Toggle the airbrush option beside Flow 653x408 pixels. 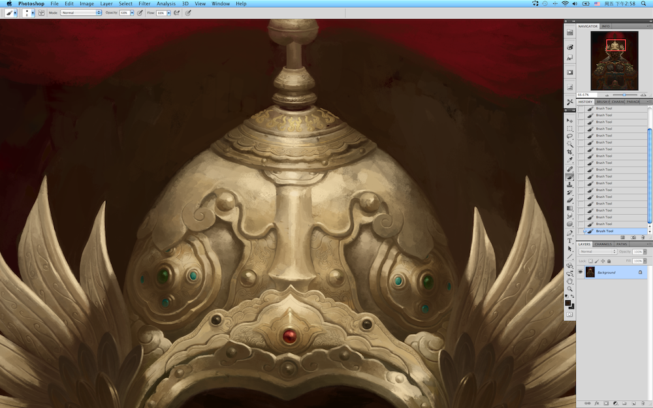[176, 12]
